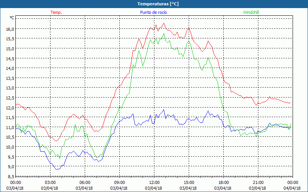Click the 03:00 time label on the x-axis

pyautogui.click(x=50, y=182)
